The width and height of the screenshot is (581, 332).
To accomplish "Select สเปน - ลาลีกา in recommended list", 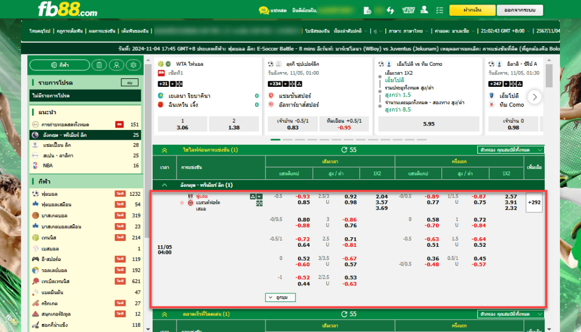I will (86, 156).
